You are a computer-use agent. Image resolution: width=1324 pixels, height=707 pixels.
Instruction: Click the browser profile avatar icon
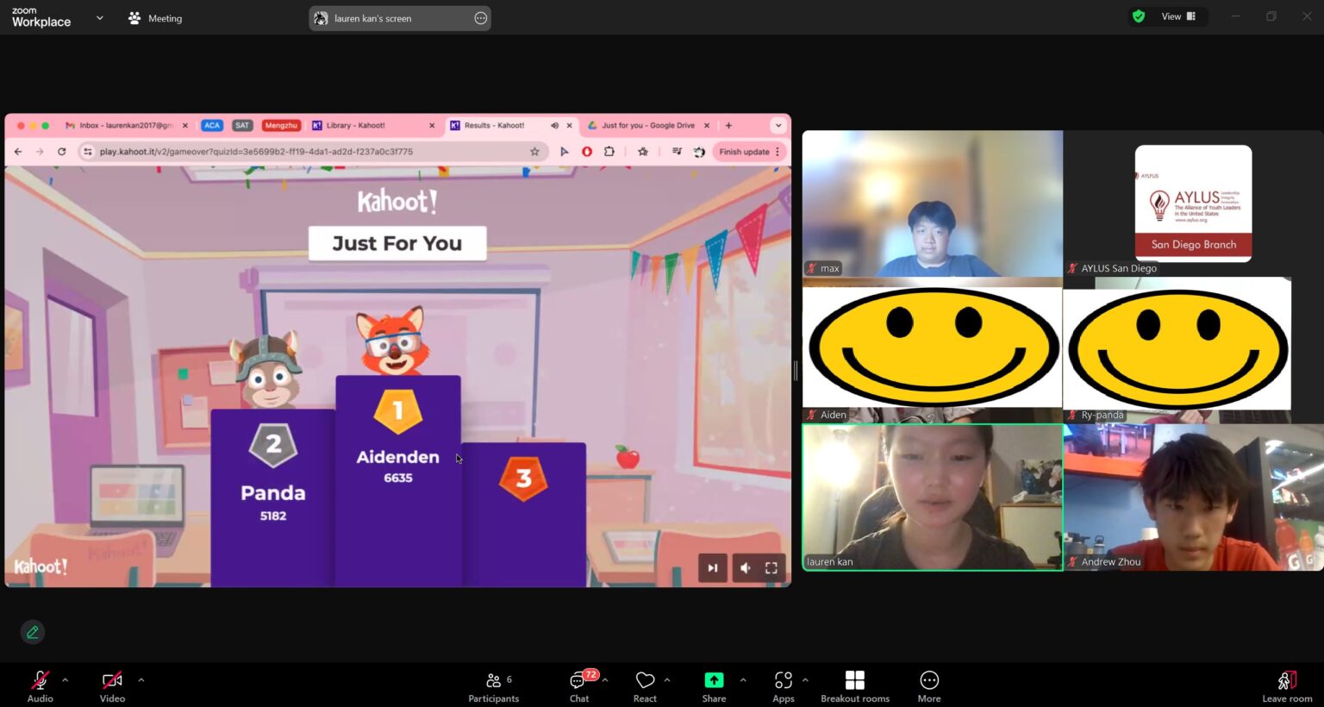(699, 152)
